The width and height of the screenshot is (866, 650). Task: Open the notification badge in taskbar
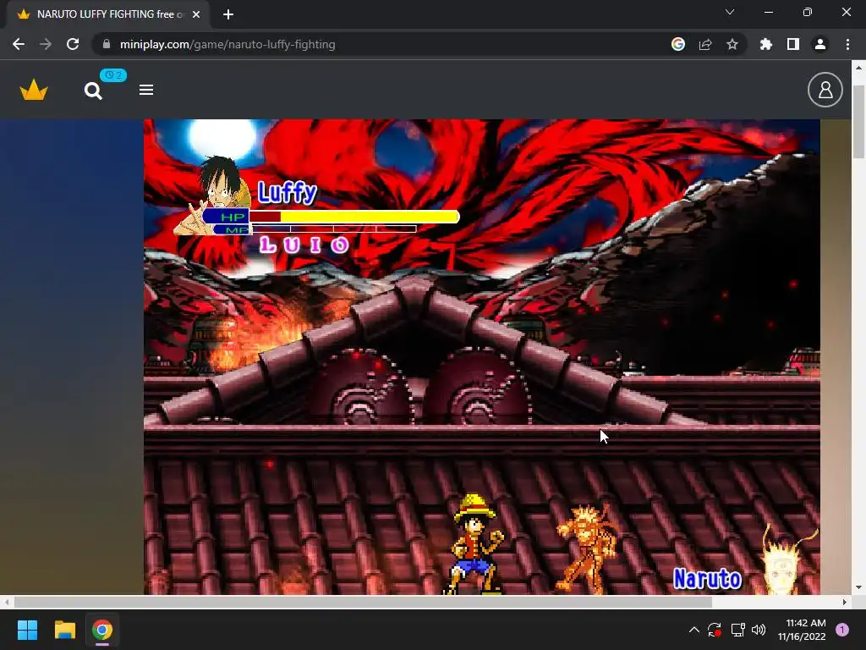tap(842, 630)
